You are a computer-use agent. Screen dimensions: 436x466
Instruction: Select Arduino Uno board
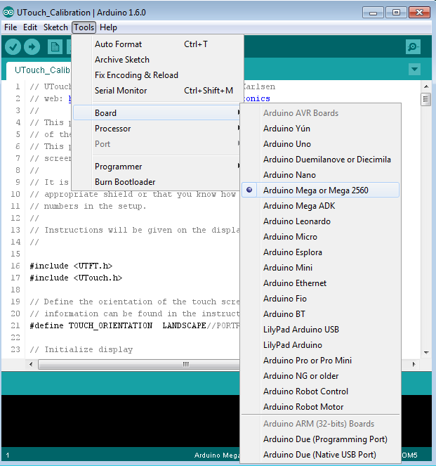321,144
